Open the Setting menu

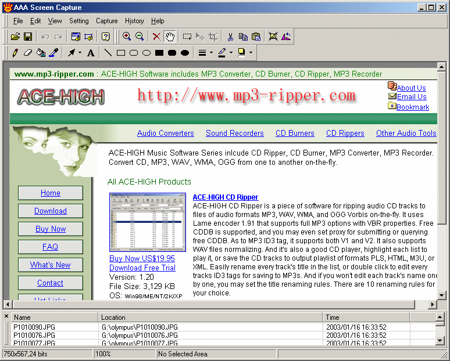click(79, 21)
